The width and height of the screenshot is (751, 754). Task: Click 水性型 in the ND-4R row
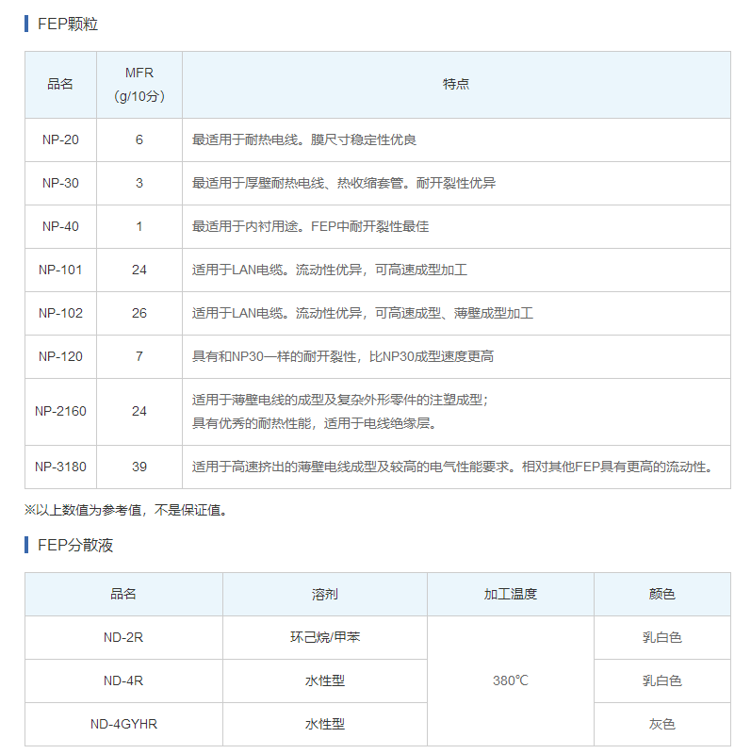click(325, 680)
